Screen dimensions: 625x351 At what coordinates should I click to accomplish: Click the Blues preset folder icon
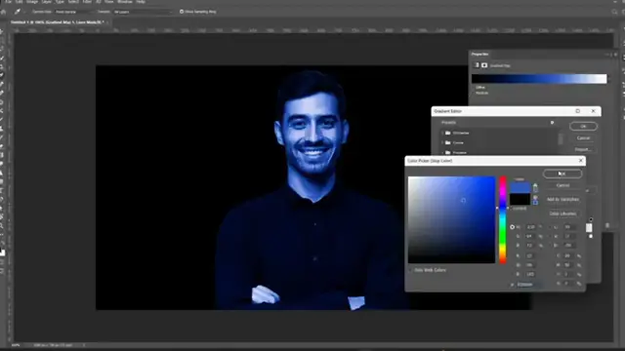(x=448, y=142)
